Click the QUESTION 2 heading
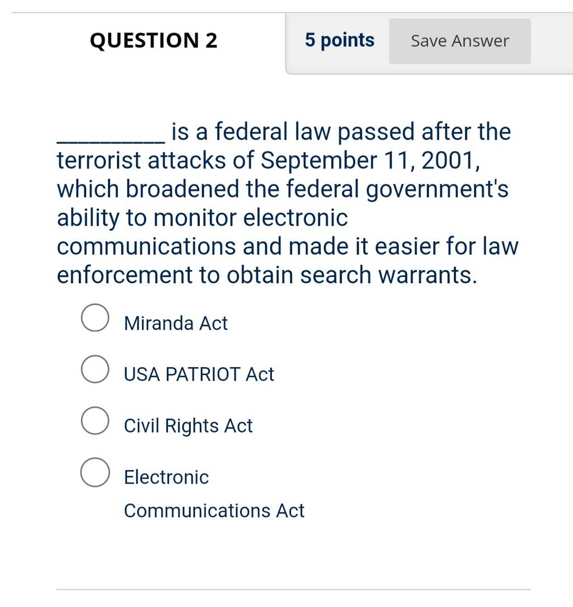The height and width of the screenshot is (607, 573). point(153,41)
